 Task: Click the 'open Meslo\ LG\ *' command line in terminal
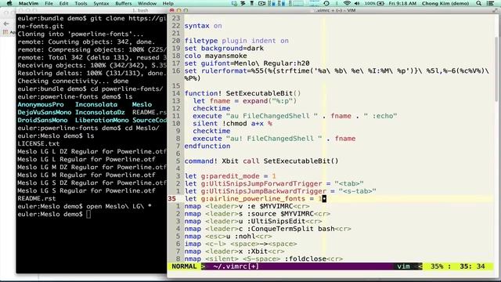click(119, 206)
